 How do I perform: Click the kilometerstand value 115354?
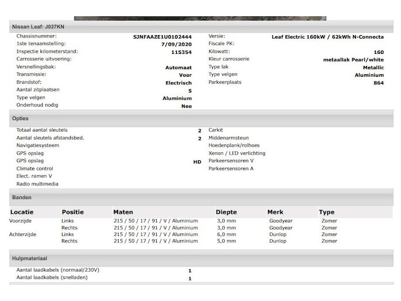(181, 52)
